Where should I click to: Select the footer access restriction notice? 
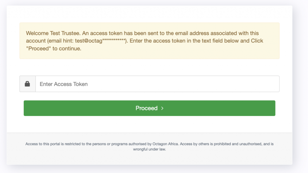pyautogui.click(x=150, y=146)
